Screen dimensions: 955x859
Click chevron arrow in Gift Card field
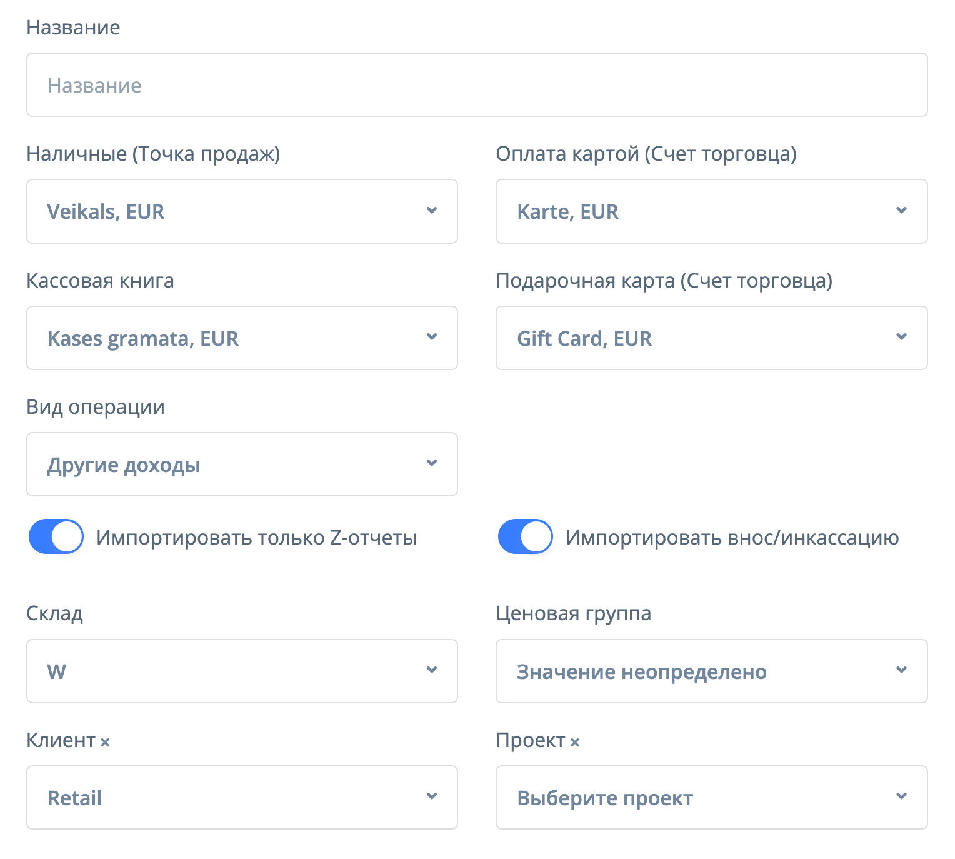click(901, 337)
